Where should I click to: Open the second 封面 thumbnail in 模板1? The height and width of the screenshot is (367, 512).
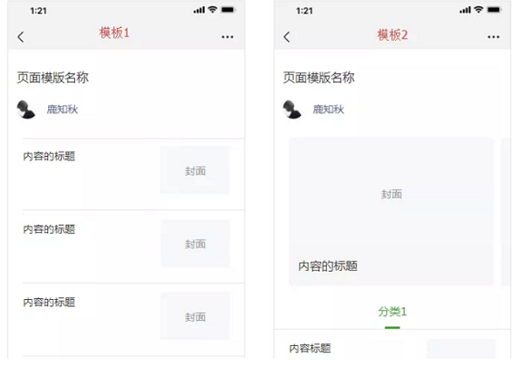pyautogui.click(x=195, y=244)
